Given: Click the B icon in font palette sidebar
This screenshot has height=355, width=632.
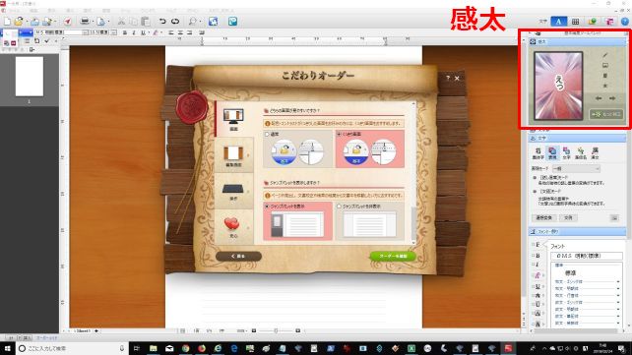Looking at the screenshot, I should click(537, 256).
